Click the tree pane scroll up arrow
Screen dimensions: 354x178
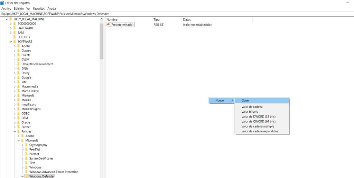click(102, 19)
